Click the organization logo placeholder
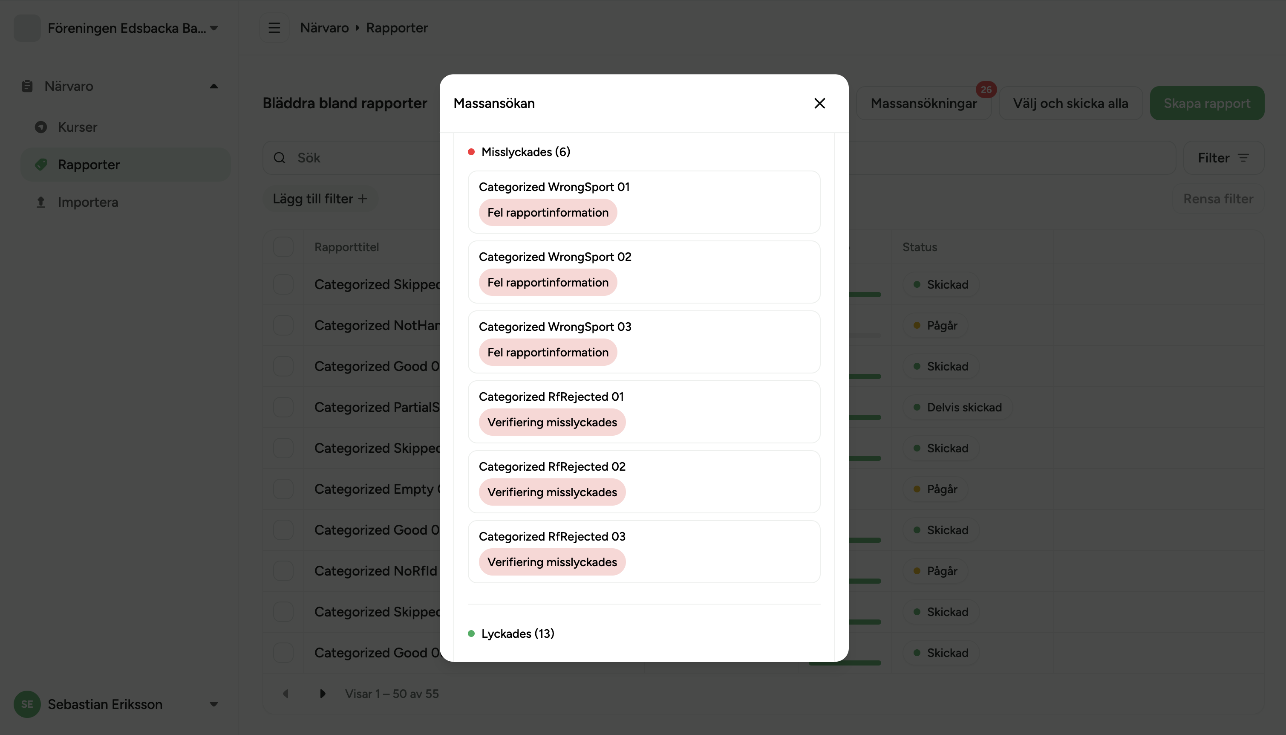Screen dimensions: 1286x735 point(27,28)
